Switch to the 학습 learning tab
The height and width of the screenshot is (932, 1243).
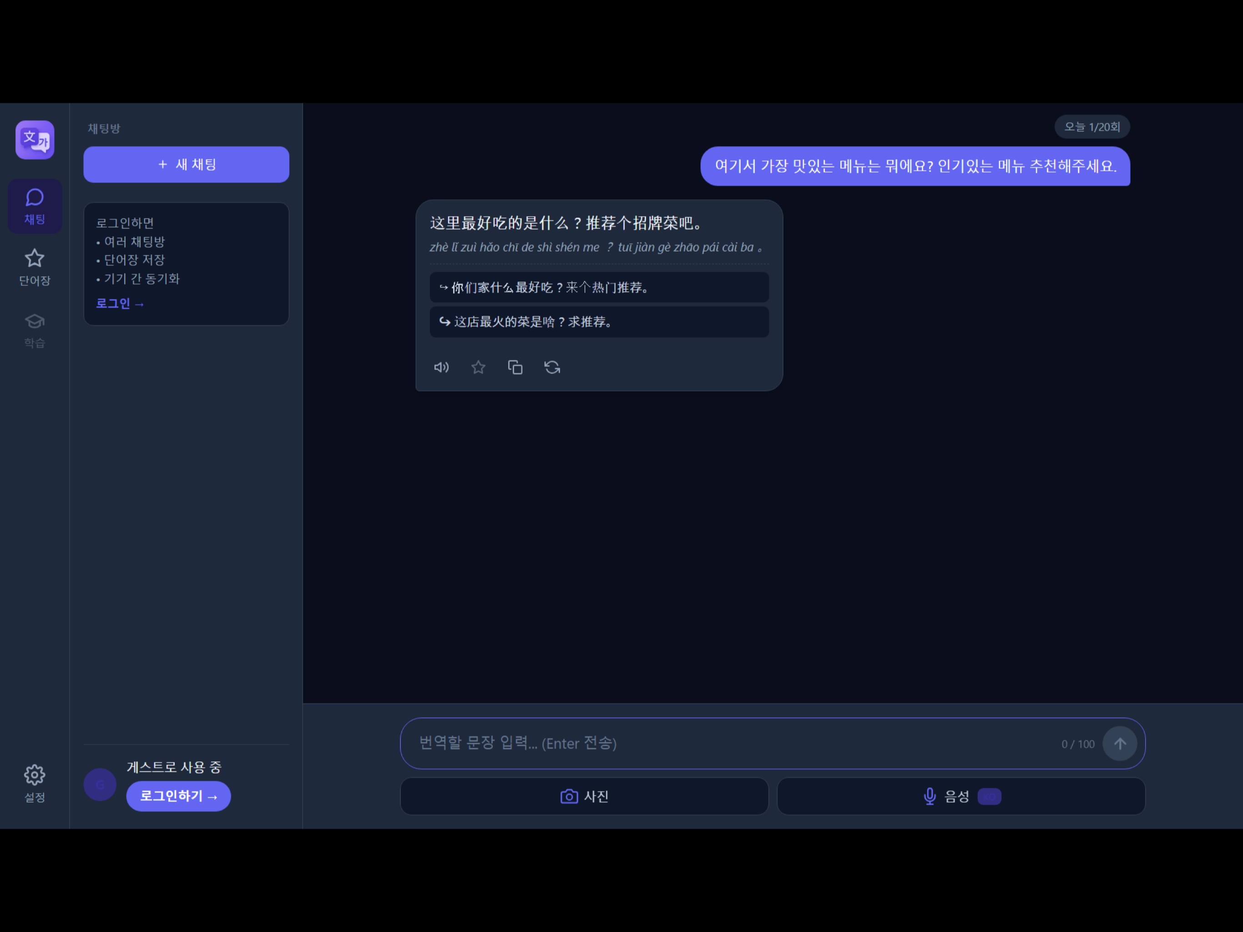(35, 330)
